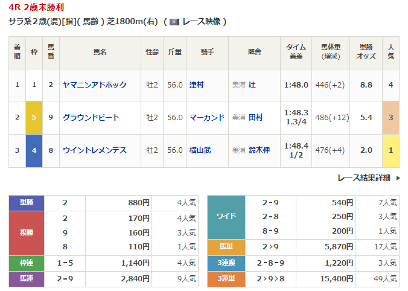This screenshot has width=408, height=291.
Task: Click the 単勝 payout label
Action: pyautogui.click(x=27, y=203)
